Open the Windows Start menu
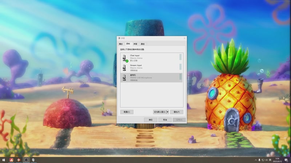The width and height of the screenshot is (291, 163). (4, 160)
